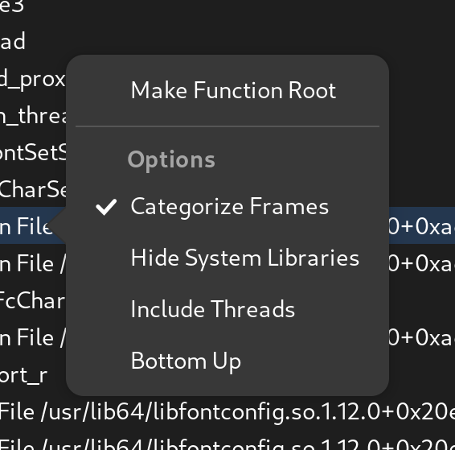455x450 pixels.
Task: Select the 'n_threa' function row
Action: (x=32, y=115)
